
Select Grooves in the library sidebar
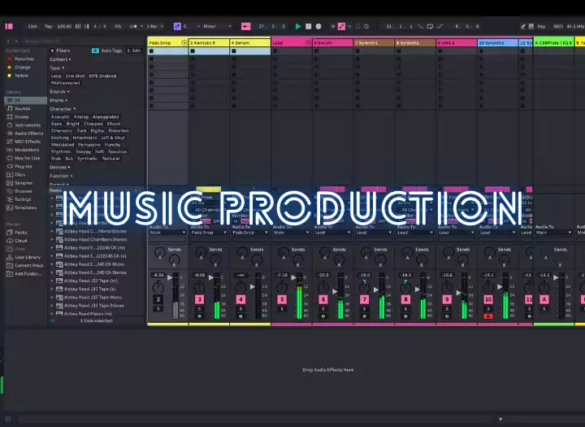point(23,191)
